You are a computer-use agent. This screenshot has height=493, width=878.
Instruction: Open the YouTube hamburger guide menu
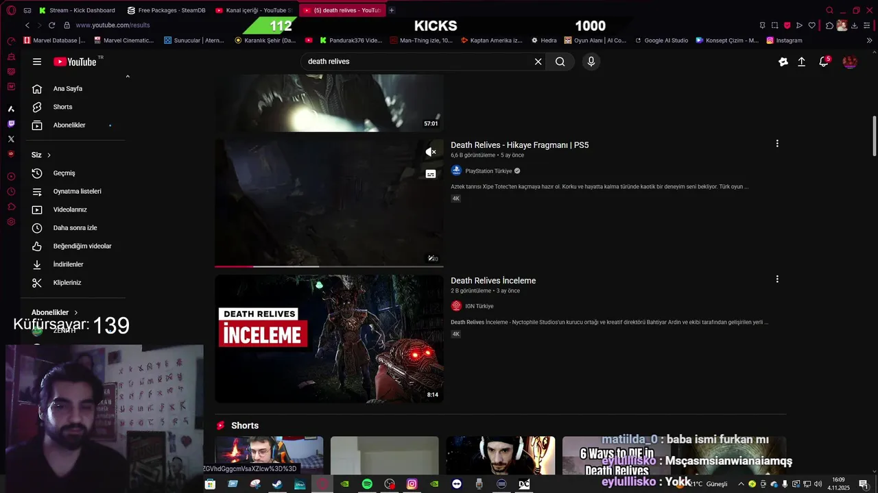(x=37, y=62)
